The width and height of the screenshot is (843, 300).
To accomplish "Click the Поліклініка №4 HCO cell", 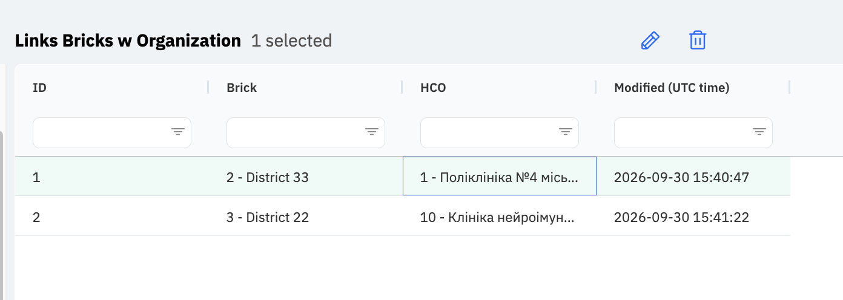I will coord(500,177).
